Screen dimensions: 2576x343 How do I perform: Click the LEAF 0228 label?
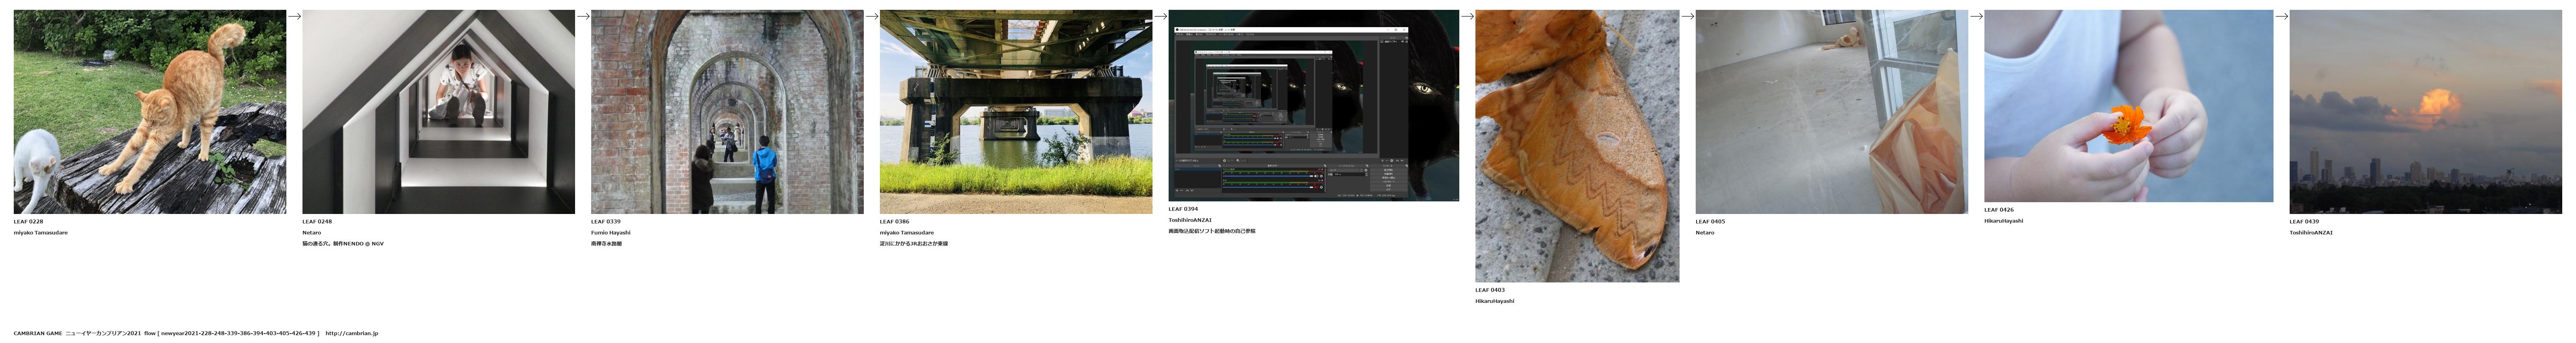[28, 222]
